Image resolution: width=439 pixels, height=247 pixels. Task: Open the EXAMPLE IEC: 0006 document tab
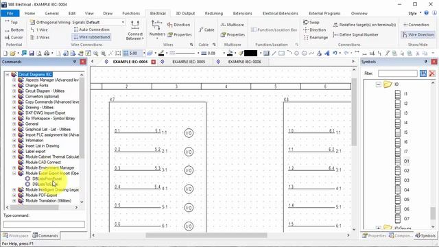click(x=244, y=62)
